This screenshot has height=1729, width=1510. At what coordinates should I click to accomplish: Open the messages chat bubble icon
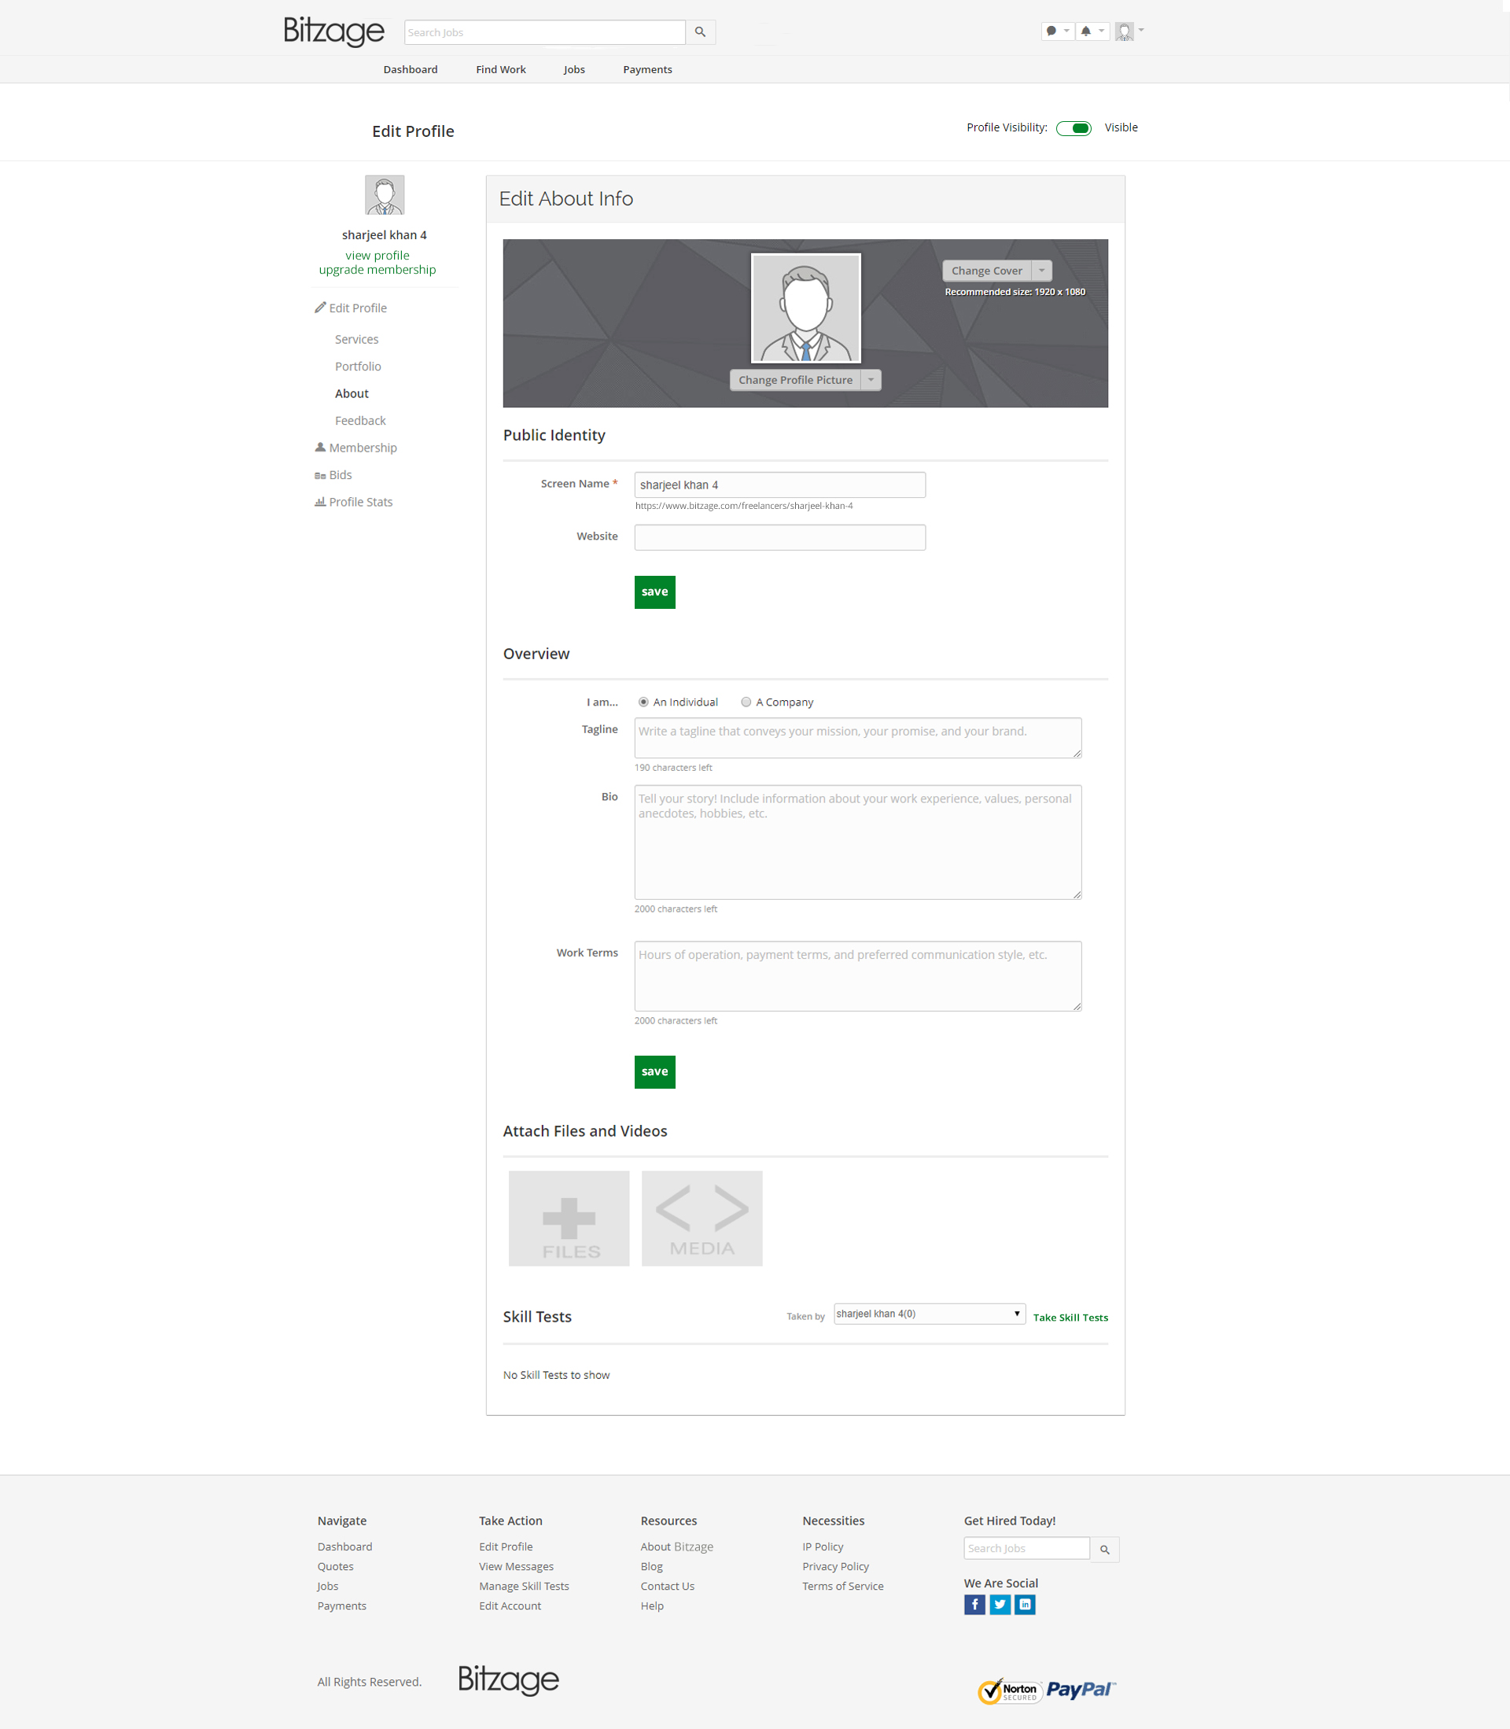click(1051, 31)
